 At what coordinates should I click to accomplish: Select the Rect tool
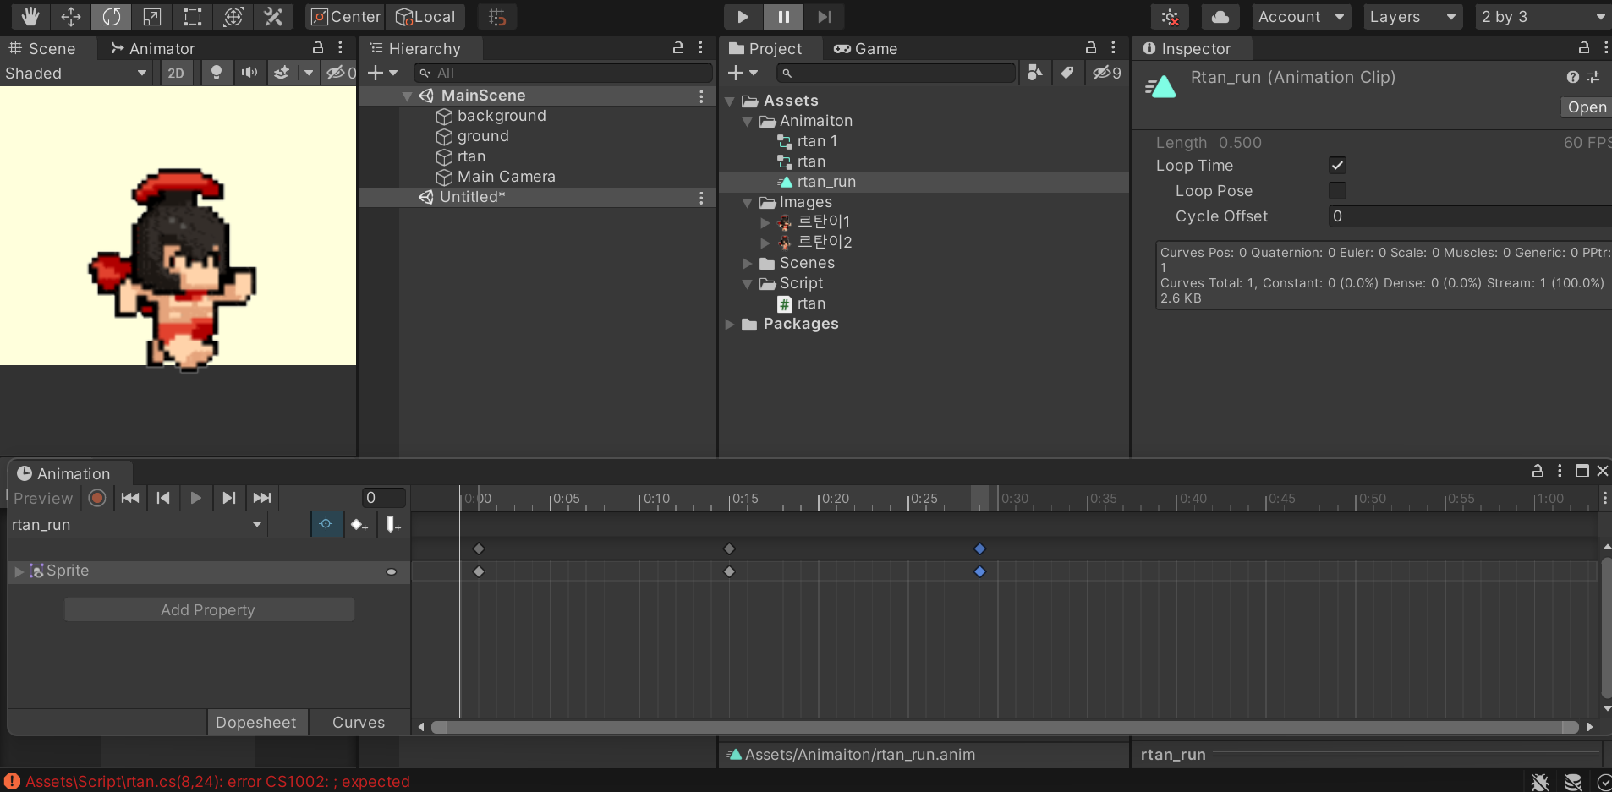[193, 16]
